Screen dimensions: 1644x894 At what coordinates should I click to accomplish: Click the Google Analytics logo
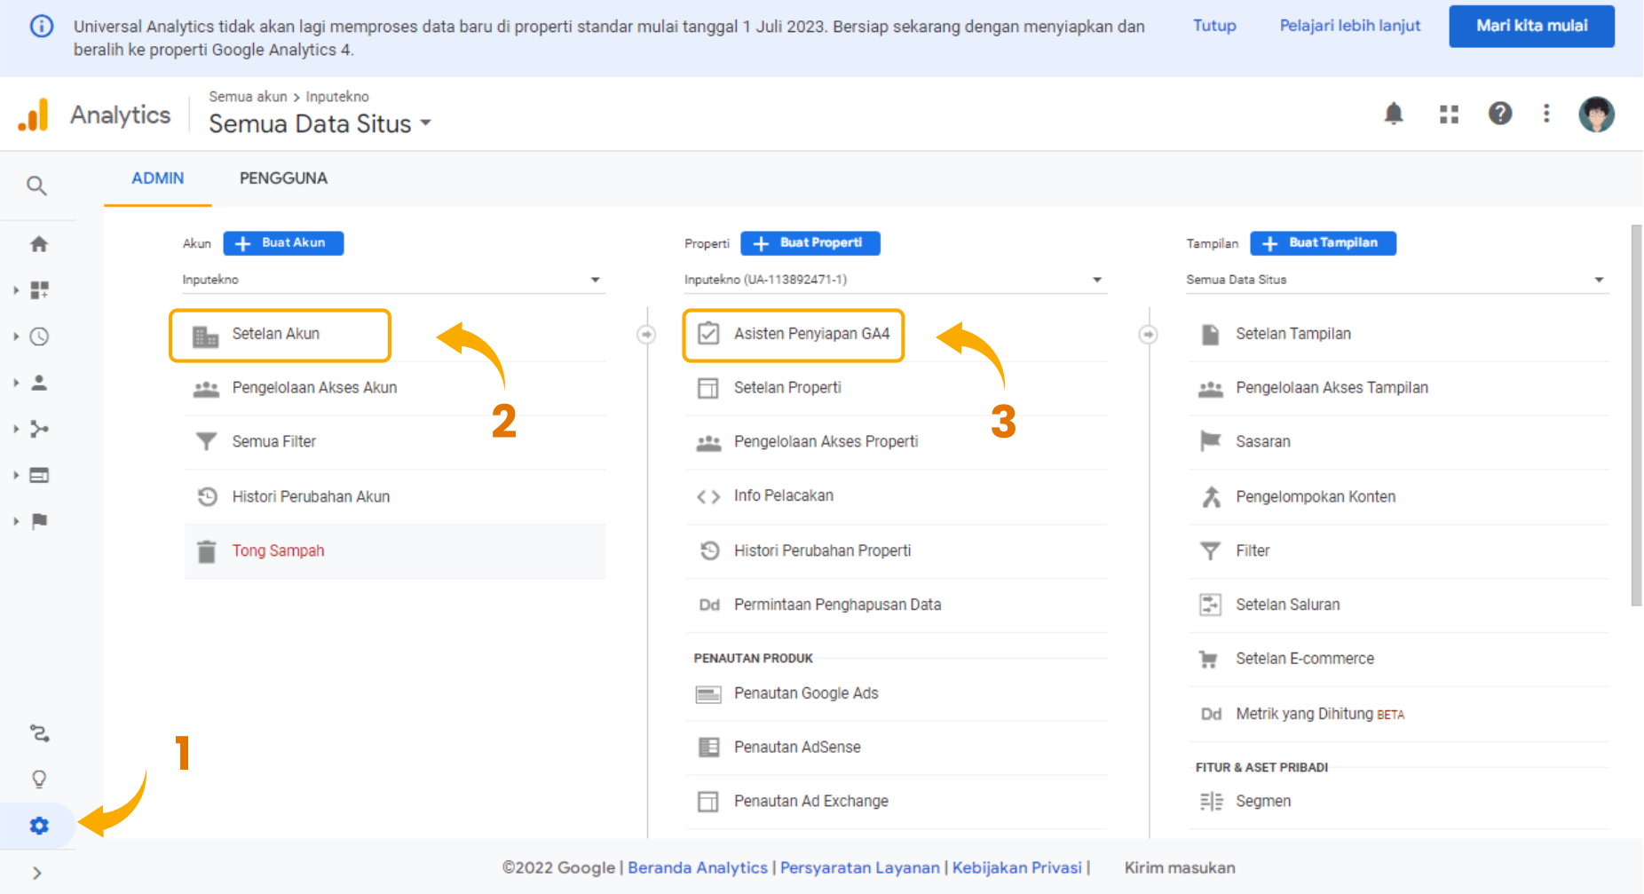point(34,115)
